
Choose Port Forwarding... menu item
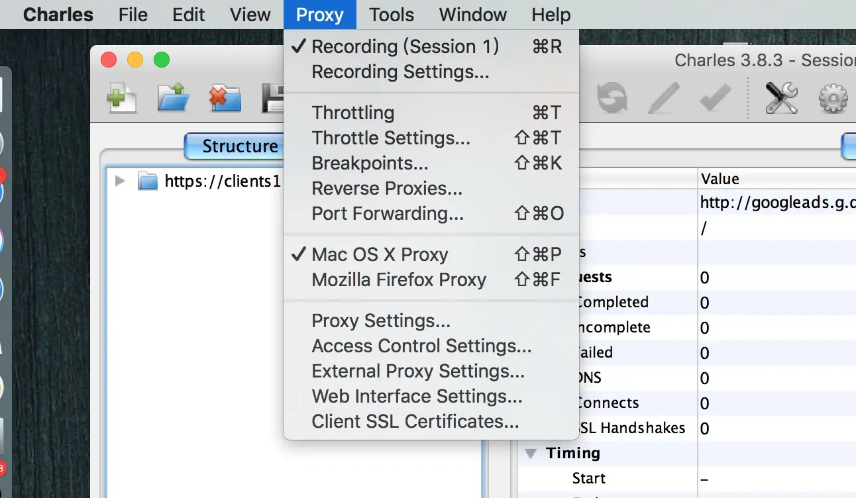coord(431,213)
